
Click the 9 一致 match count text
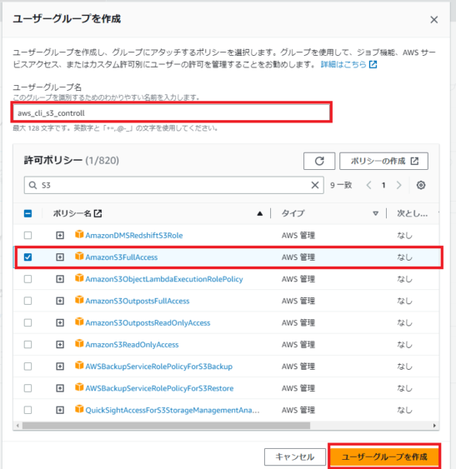click(x=341, y=185)
